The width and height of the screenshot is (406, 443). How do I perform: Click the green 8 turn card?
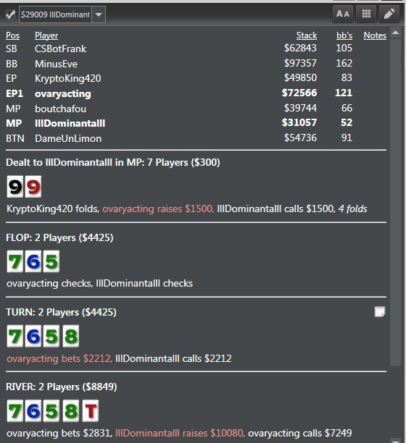[71, 336]
